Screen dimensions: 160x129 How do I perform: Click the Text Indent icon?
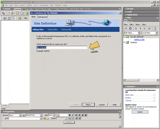pyautogui.click(x=80, y=118)
